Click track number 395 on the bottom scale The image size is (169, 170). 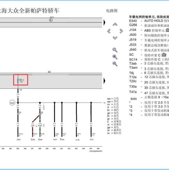18,148
